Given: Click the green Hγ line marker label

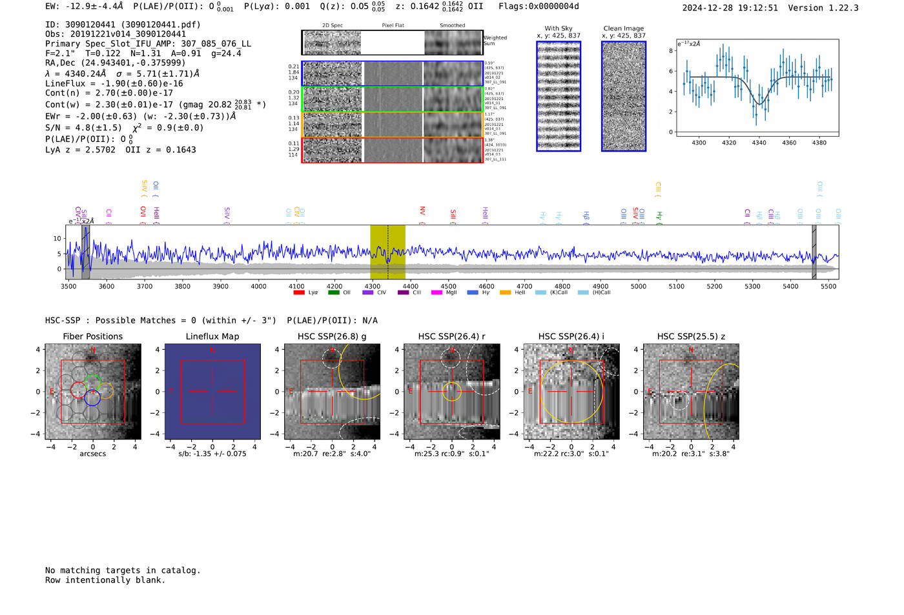Looking at the screenshot, I should [x=659, y=216].
